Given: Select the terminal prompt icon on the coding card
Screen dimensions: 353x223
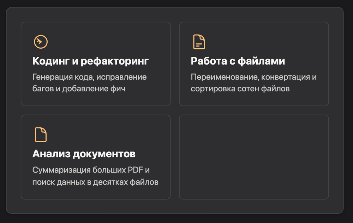Looking at the screenshot, I should point(40,42).
